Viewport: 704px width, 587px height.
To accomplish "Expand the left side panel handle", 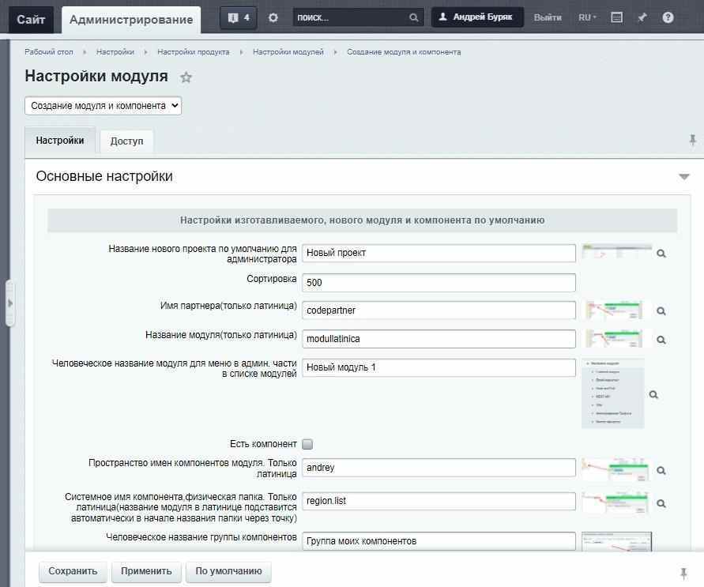I will [x=9, y=303].
